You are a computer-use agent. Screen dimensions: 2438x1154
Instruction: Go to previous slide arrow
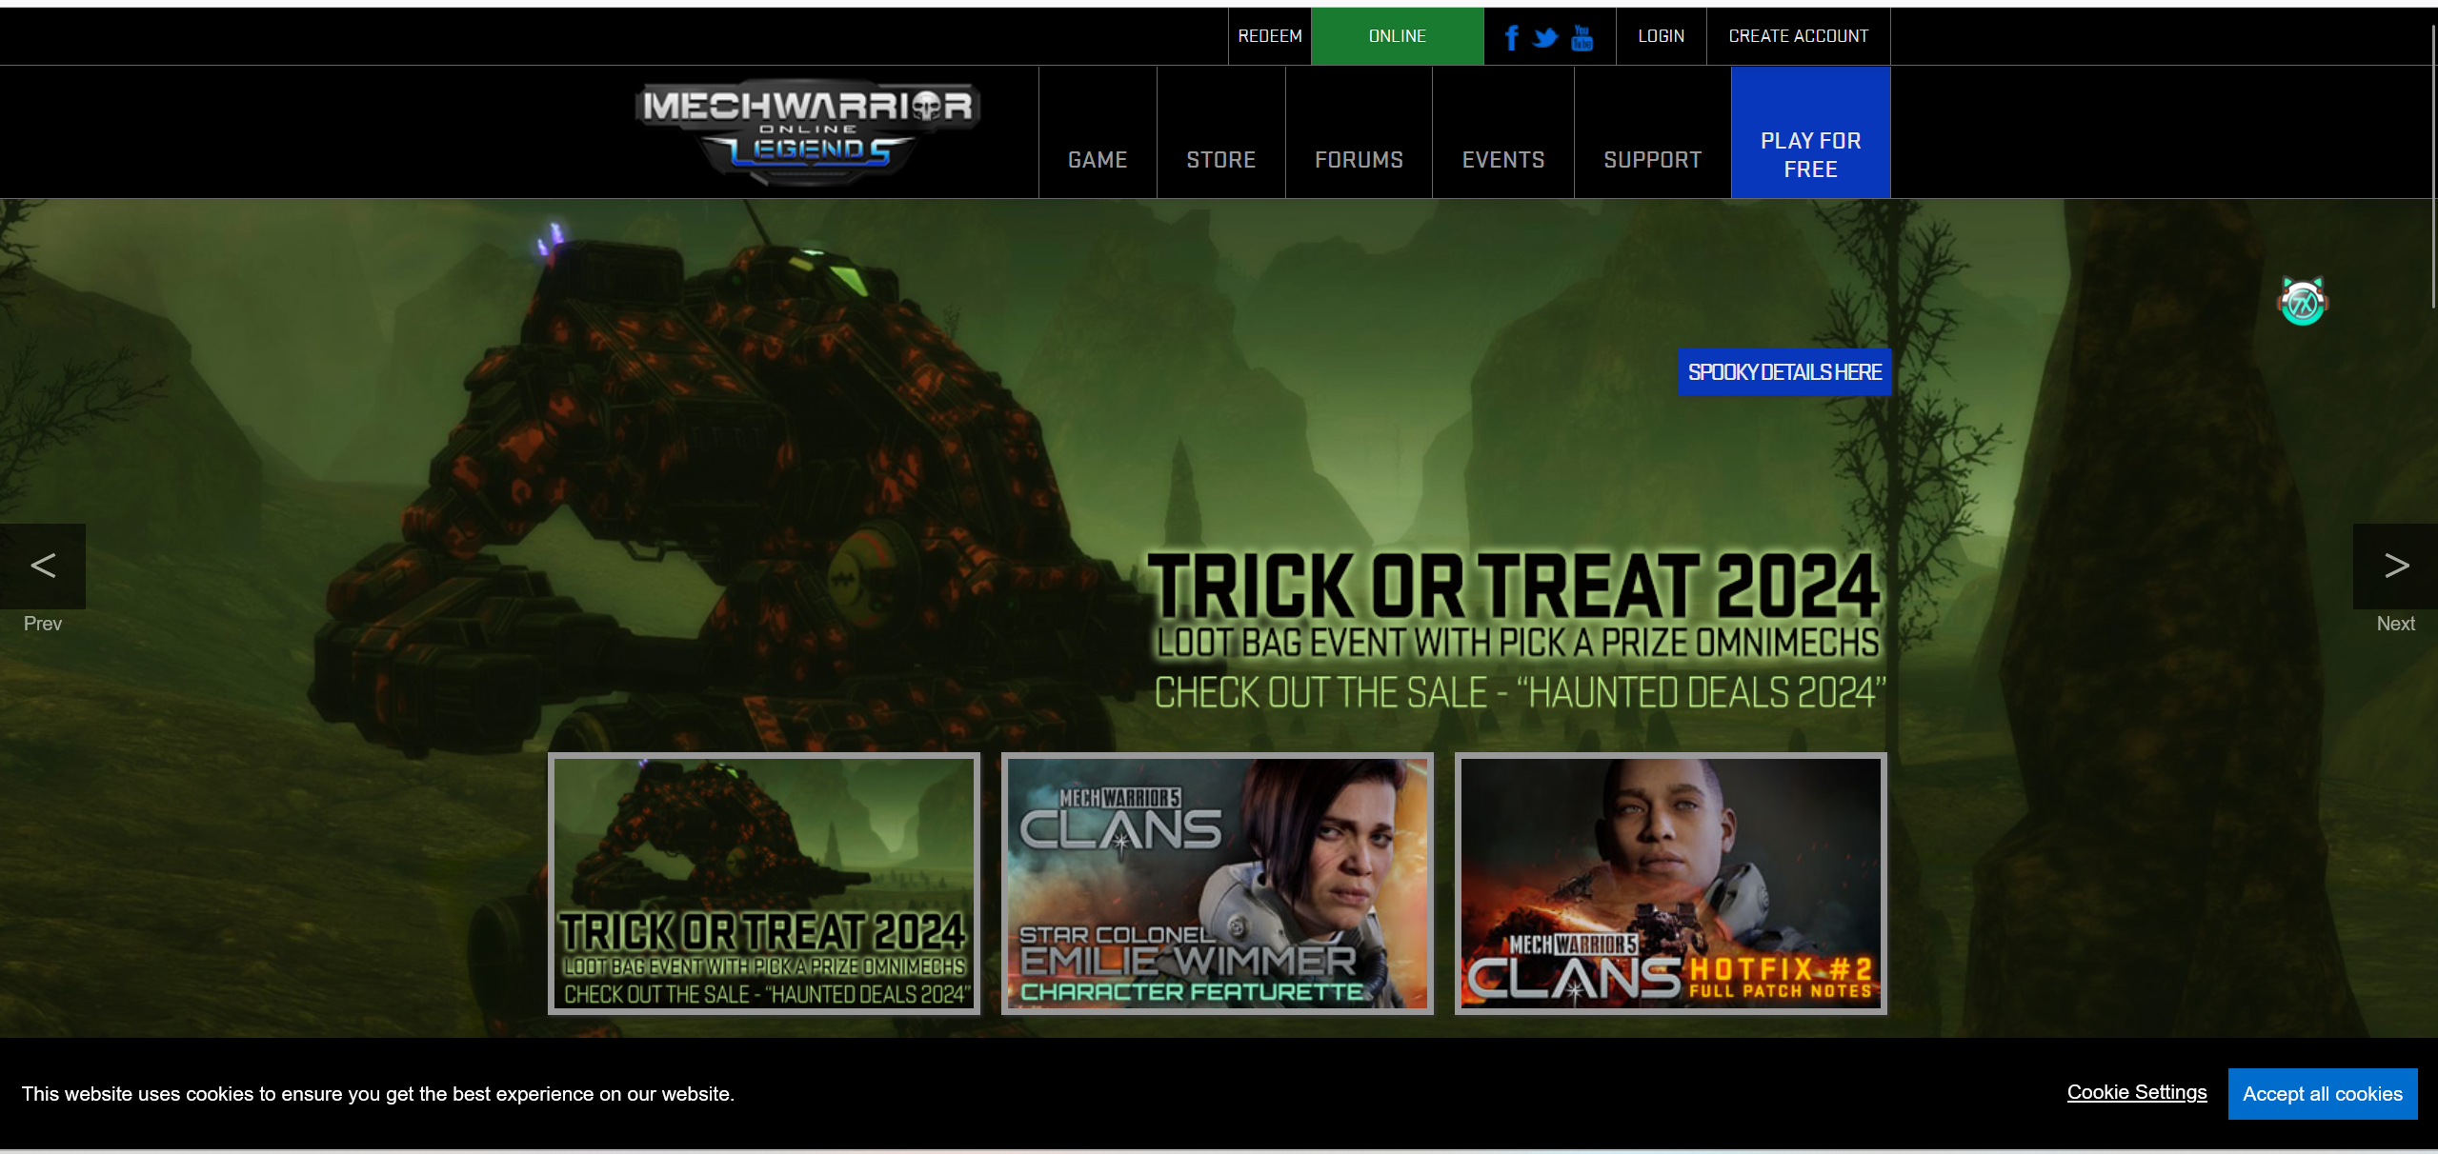pyautogui.click(x=43, y=566)
